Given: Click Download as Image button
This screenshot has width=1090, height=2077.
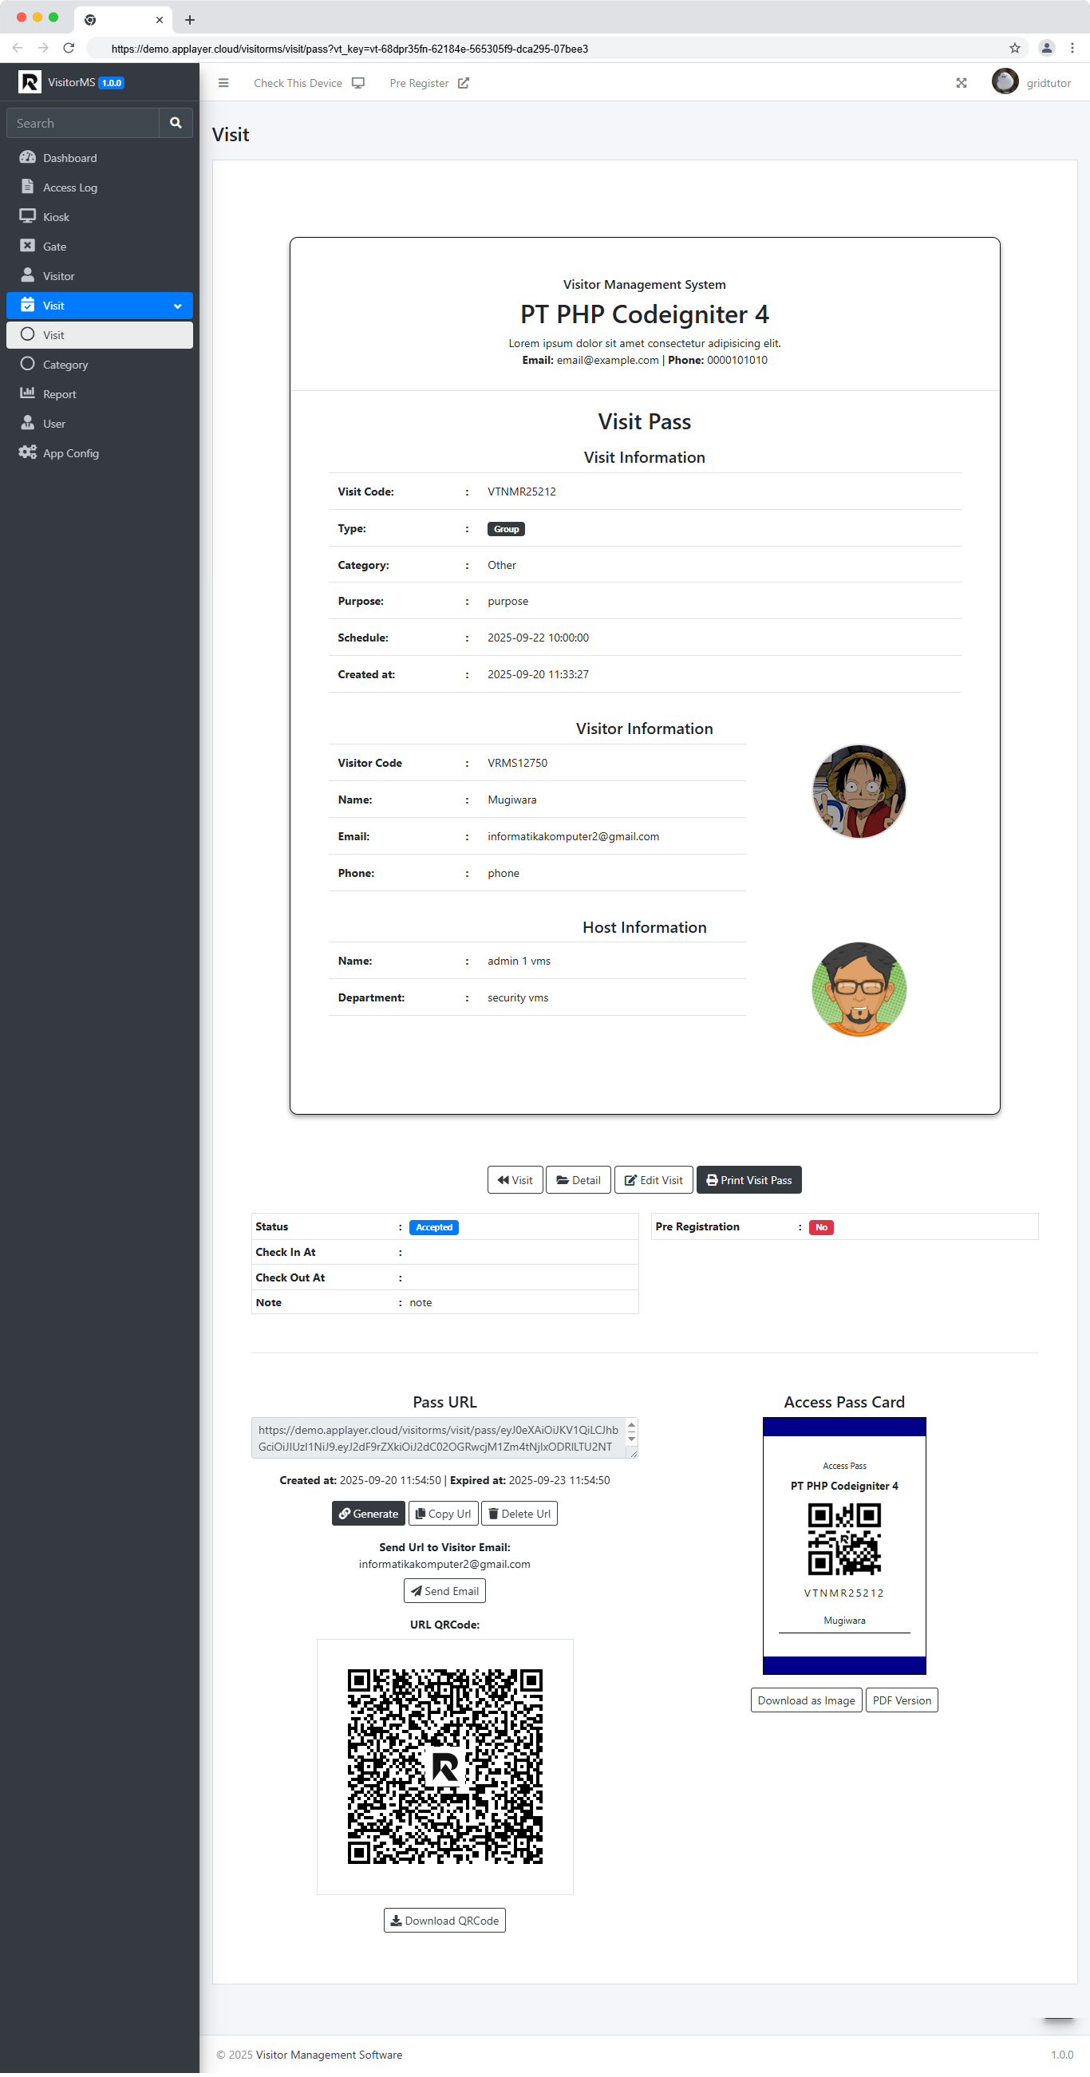Looking at the screenshot, I should (x=806, y=1701).
